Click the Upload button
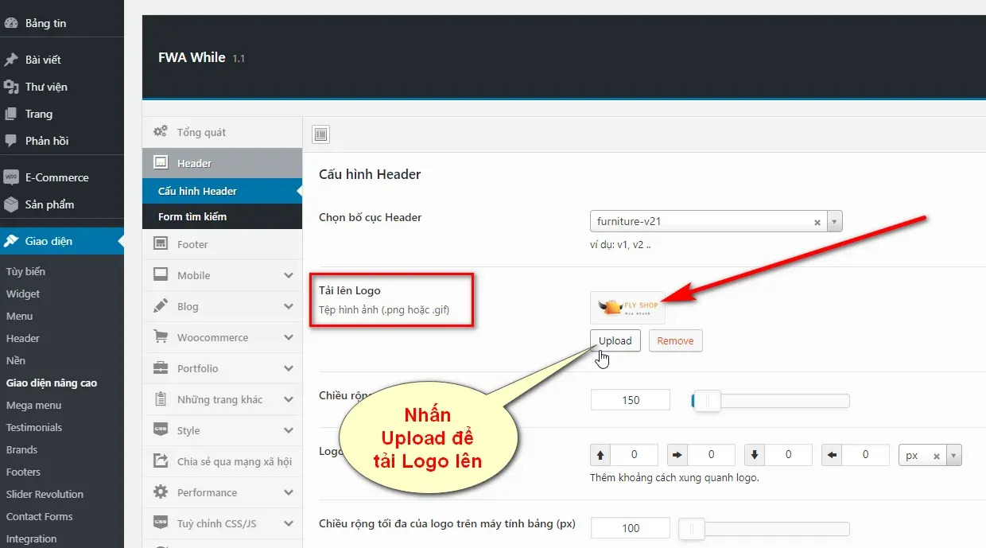Image resolution: width=986 pixels, height=548 pixels. pos(614,340)
